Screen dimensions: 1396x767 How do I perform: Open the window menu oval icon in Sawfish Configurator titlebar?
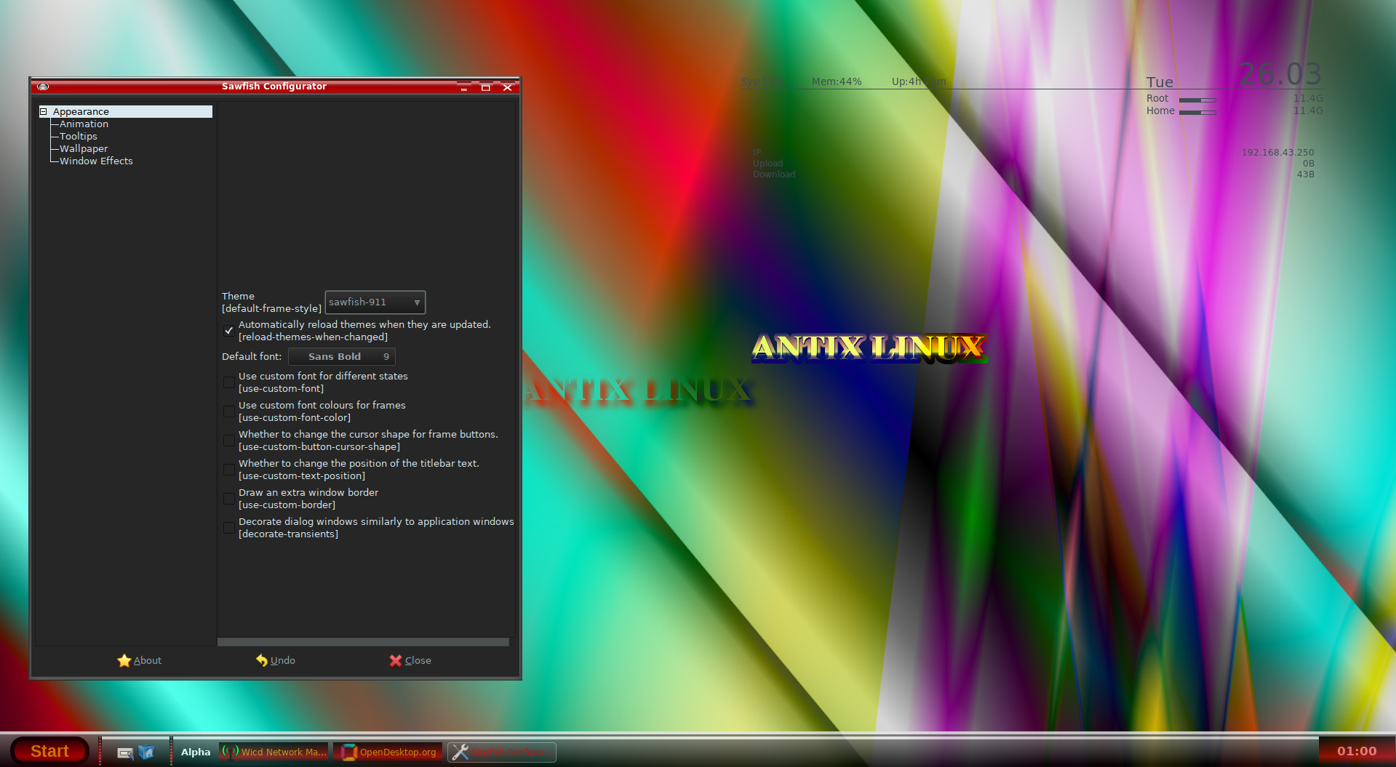(43, 87)
